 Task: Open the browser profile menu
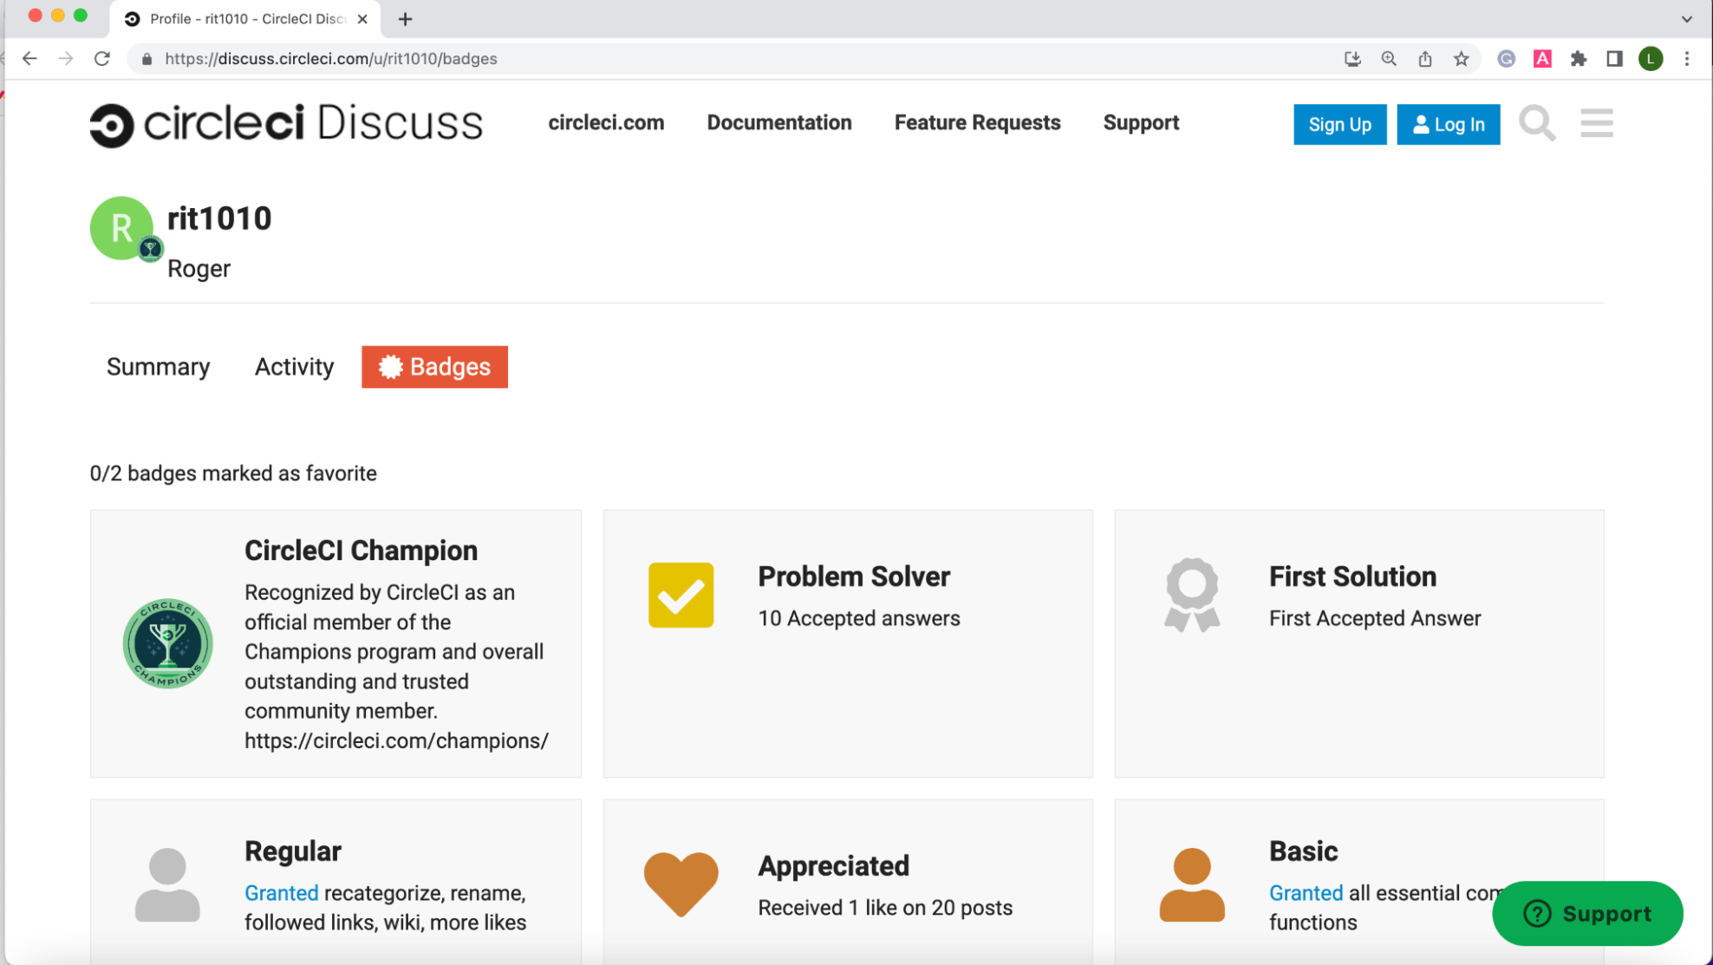tap(1651, 58)
